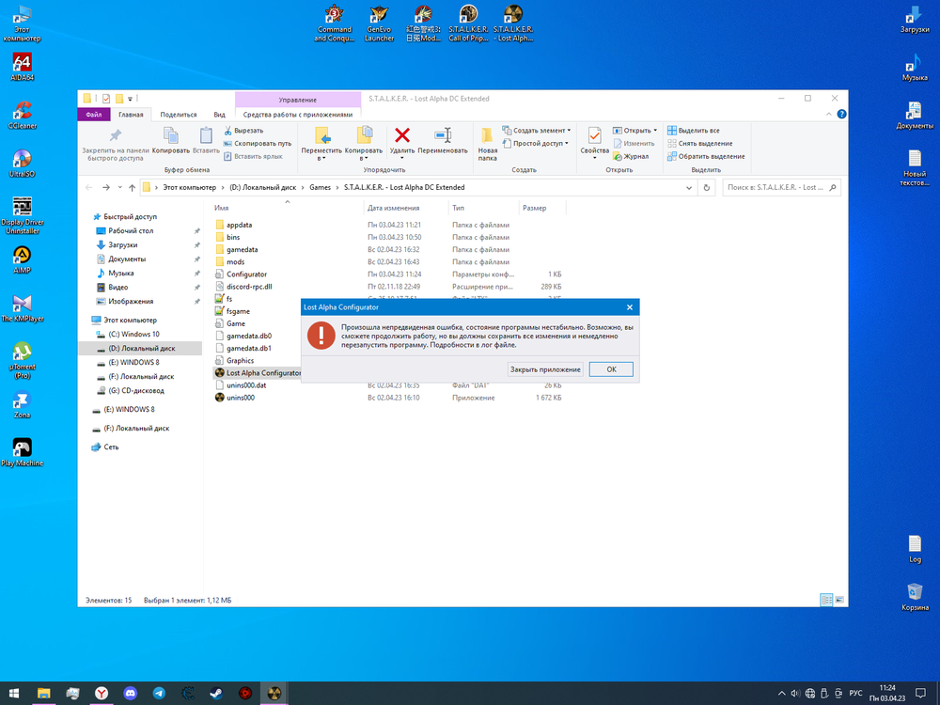Switch to the Вид ribbon tab
940x705 pixels.
pyautogui.click(x=219, y=115)
